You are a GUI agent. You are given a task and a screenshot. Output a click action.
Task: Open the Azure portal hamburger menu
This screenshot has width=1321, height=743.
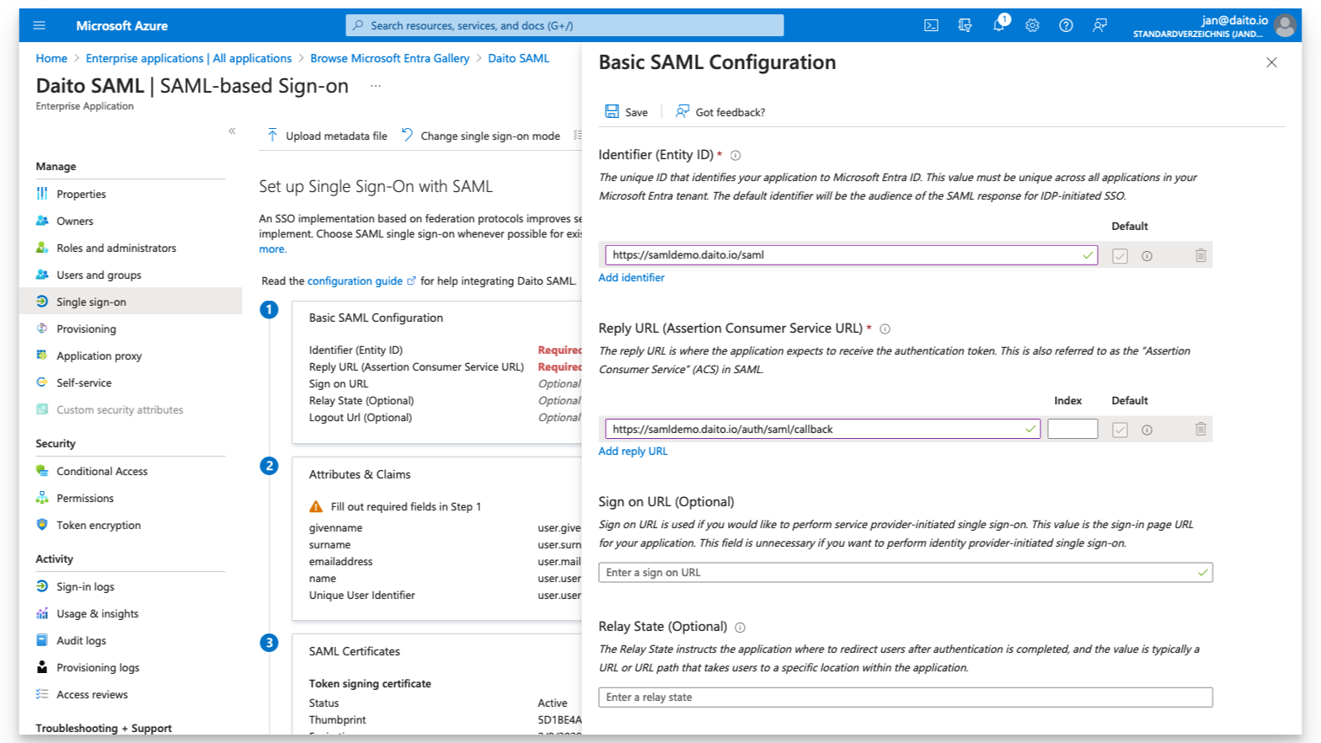[39, 25]
